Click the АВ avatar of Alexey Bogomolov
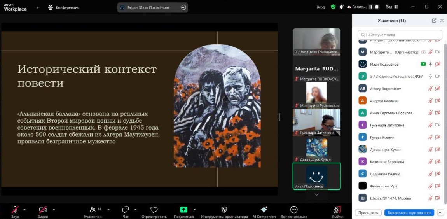The image size is (447, 219). pyautogui.click(x=362, y=89)
